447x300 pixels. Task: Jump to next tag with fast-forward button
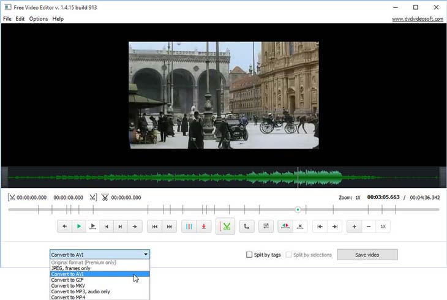170,227
